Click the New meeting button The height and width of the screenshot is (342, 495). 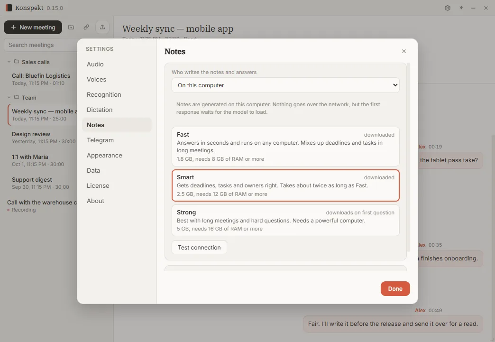coord(33,28)
